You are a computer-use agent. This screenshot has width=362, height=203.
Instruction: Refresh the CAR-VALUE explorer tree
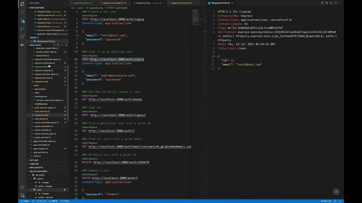tap(62, 45)
